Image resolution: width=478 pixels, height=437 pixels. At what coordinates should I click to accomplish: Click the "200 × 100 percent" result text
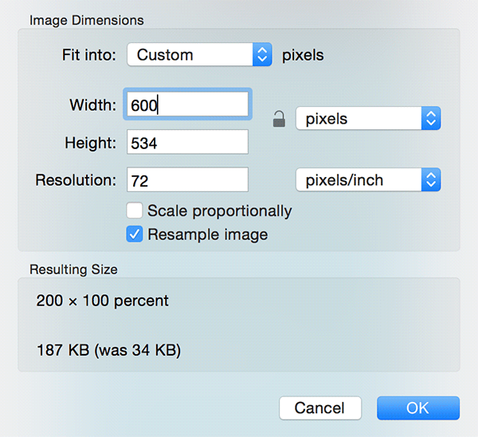(x=102, y=301)
